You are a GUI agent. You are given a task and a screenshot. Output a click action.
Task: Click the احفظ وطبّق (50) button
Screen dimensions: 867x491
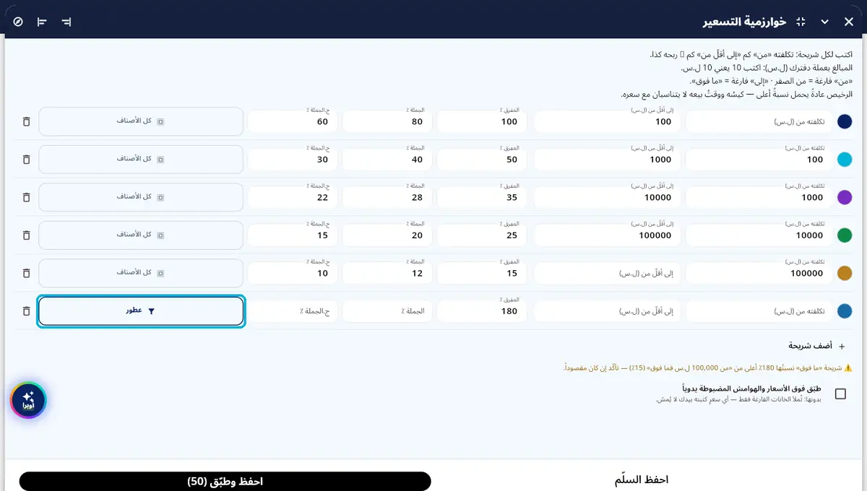(x=225, y=482)
